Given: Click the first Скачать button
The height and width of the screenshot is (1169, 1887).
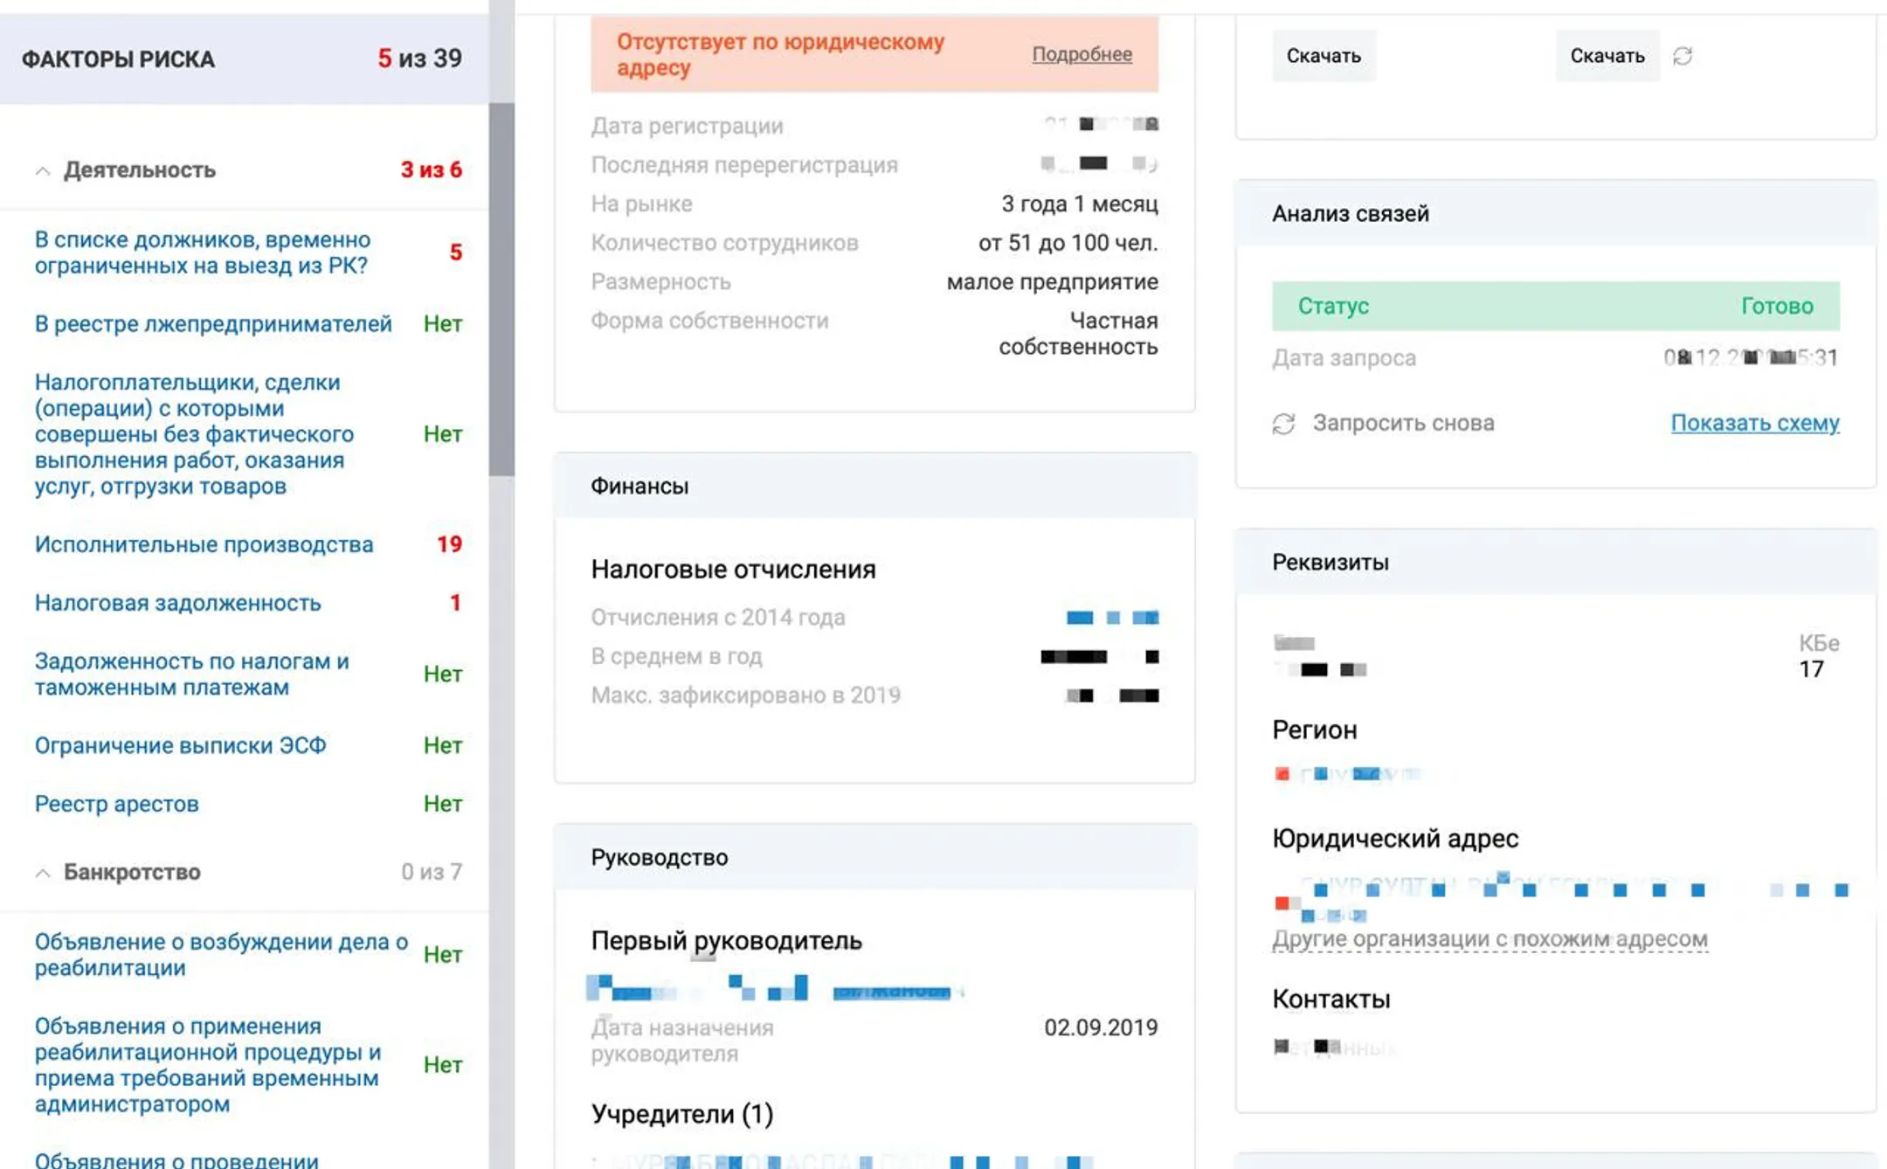Looking at the screenshot, I should pos(1324,56).
